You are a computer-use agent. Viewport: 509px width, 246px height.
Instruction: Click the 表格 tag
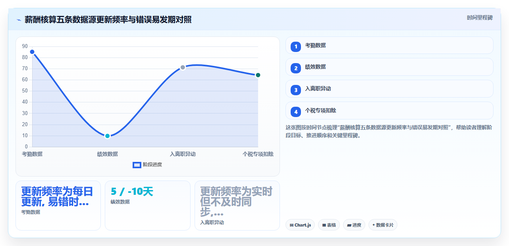[329, 225]
